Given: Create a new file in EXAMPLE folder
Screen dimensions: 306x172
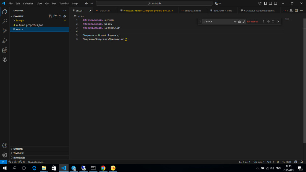Looking at the screenshot, I should [50, 16].
